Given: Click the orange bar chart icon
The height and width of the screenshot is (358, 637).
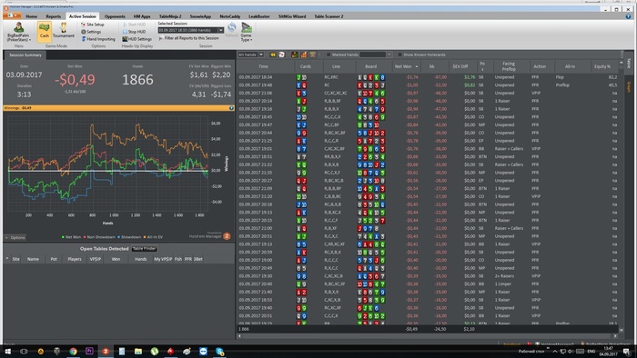Looking at the screenshot, I should click(x=303, y=55).
